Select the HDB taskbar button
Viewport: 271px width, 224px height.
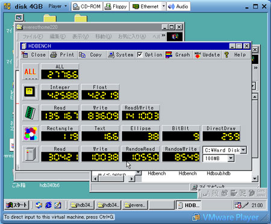click(x=188, y=205)
